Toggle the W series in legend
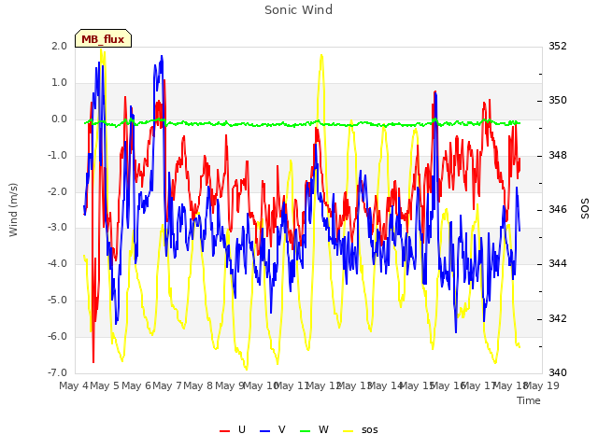The height and width of the screenshot is (448, 598). click(x=314, y=429)
